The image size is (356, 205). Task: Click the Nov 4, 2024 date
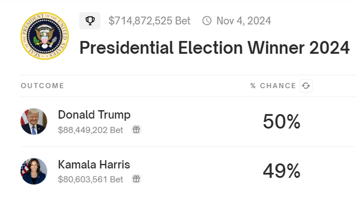point(244,20)
